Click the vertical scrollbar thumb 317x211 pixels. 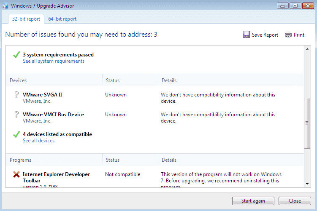tap(307, 123)
